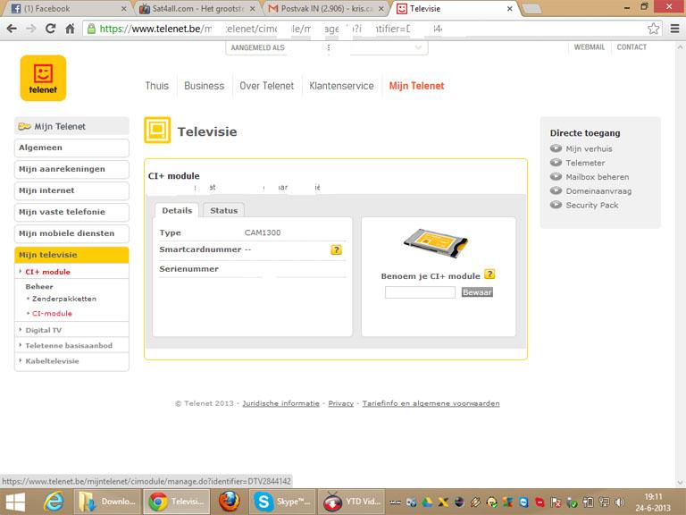
Task: Open the Mijn Telenet navigation item
Action: (x=416, y=86)
